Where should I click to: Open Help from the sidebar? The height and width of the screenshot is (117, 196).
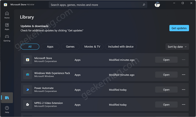7,109
